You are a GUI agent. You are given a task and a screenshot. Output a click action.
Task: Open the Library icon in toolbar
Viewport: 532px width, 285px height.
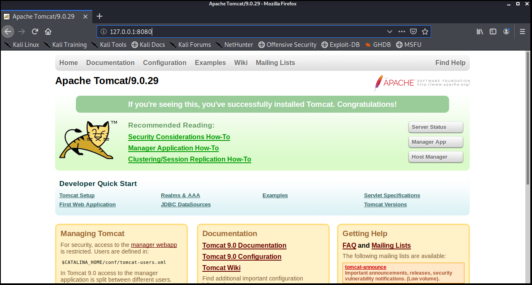coord(480,31)
